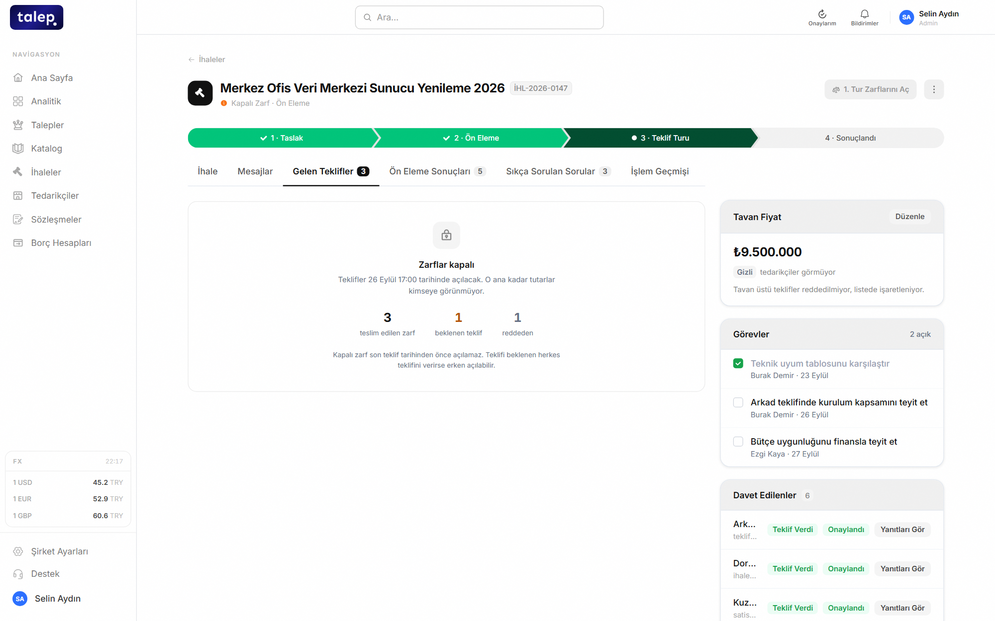Uncheck Teknik uyum tablosunu karşılaştır task
Image resolution: width=995 pixels, height=621 pixels.
[738, 364]
